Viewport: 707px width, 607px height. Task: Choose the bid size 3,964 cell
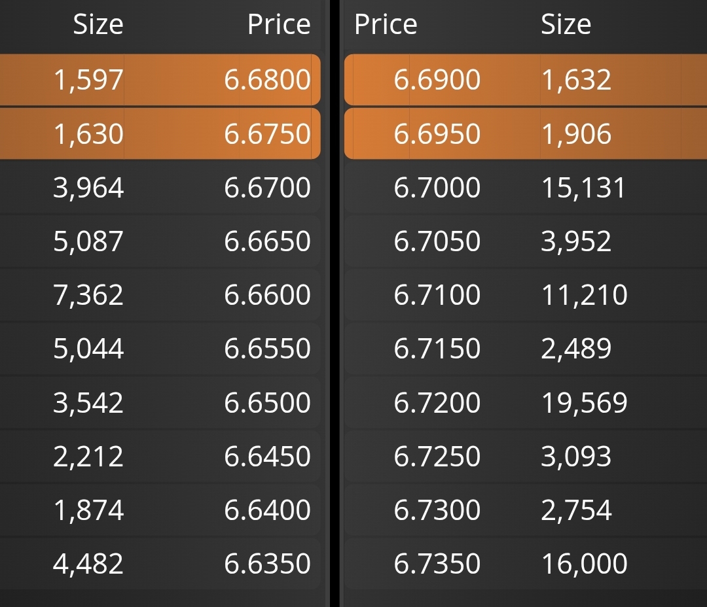click(88, 188)
